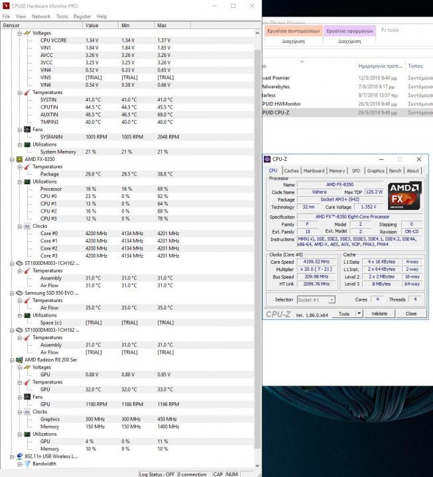Open the View menu in Hardware Monitor
The width and height of the screenshot is (433, 477).
pyautogui.click(x=21, y=17)
